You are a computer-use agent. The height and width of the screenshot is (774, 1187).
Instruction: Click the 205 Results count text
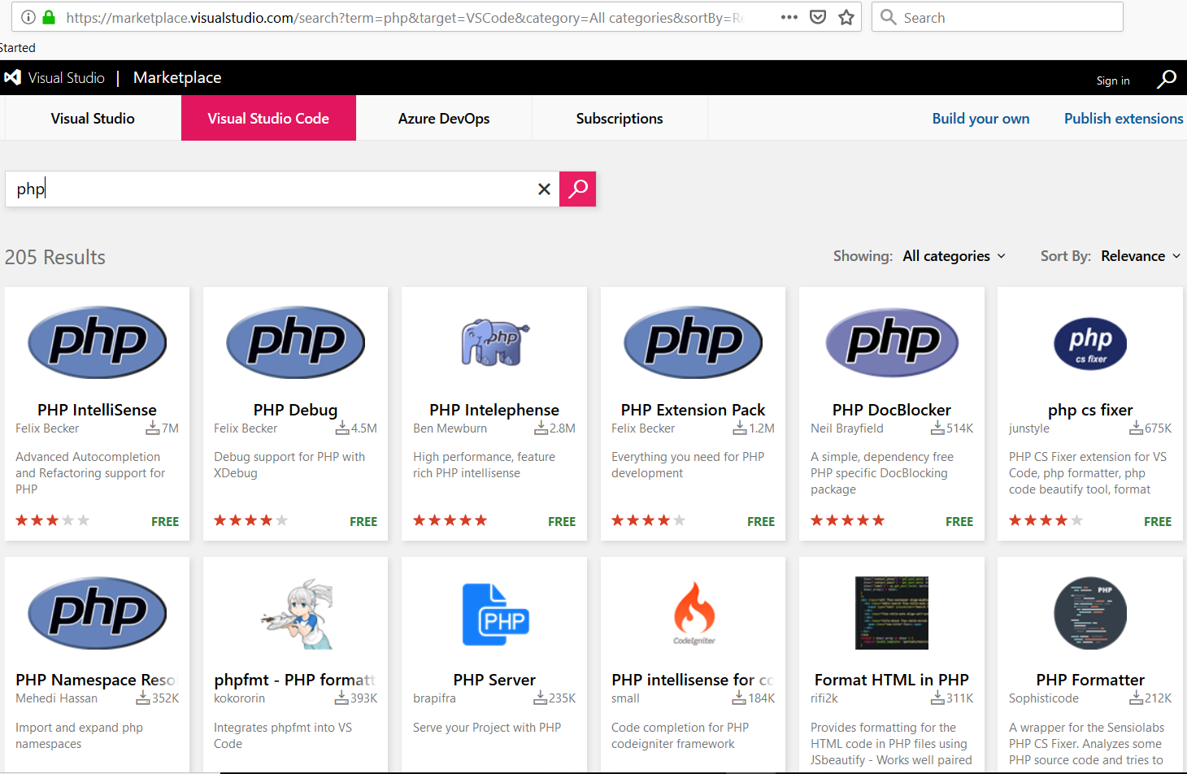tap(55, 258)
